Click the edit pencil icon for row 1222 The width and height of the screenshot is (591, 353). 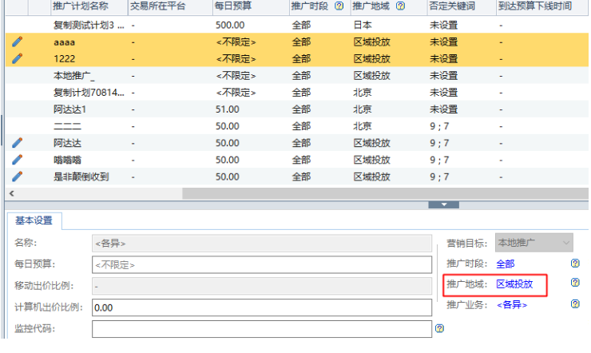click(x=18, y=58)
